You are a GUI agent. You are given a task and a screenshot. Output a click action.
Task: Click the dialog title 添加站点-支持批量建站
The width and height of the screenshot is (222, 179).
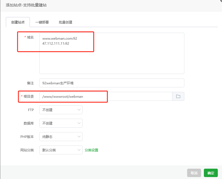[26, 5]
